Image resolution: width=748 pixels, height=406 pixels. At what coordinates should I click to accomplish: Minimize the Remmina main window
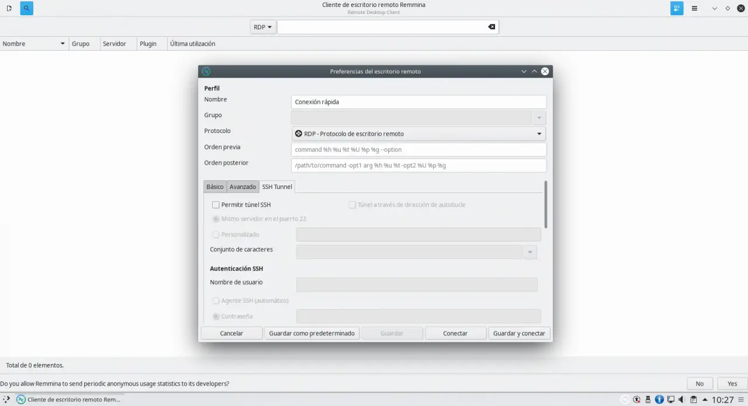pos(715,8)
